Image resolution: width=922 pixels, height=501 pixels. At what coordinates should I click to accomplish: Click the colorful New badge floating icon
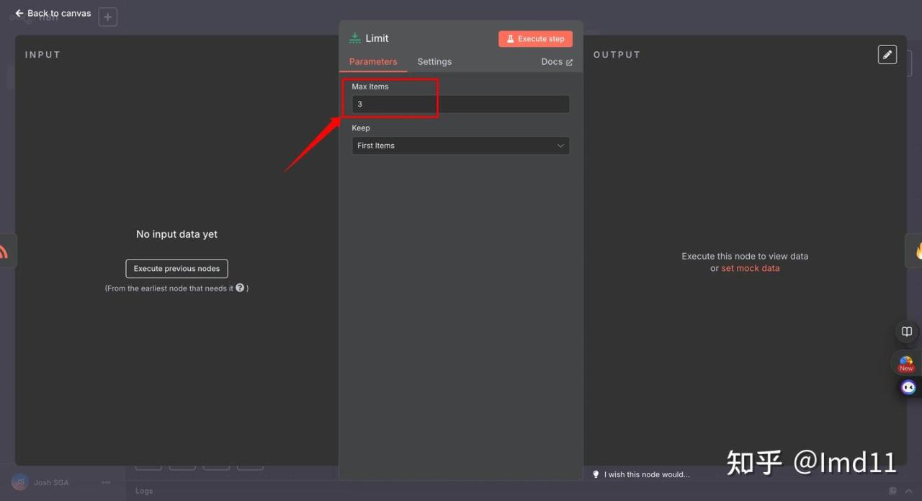coord(906,363)
